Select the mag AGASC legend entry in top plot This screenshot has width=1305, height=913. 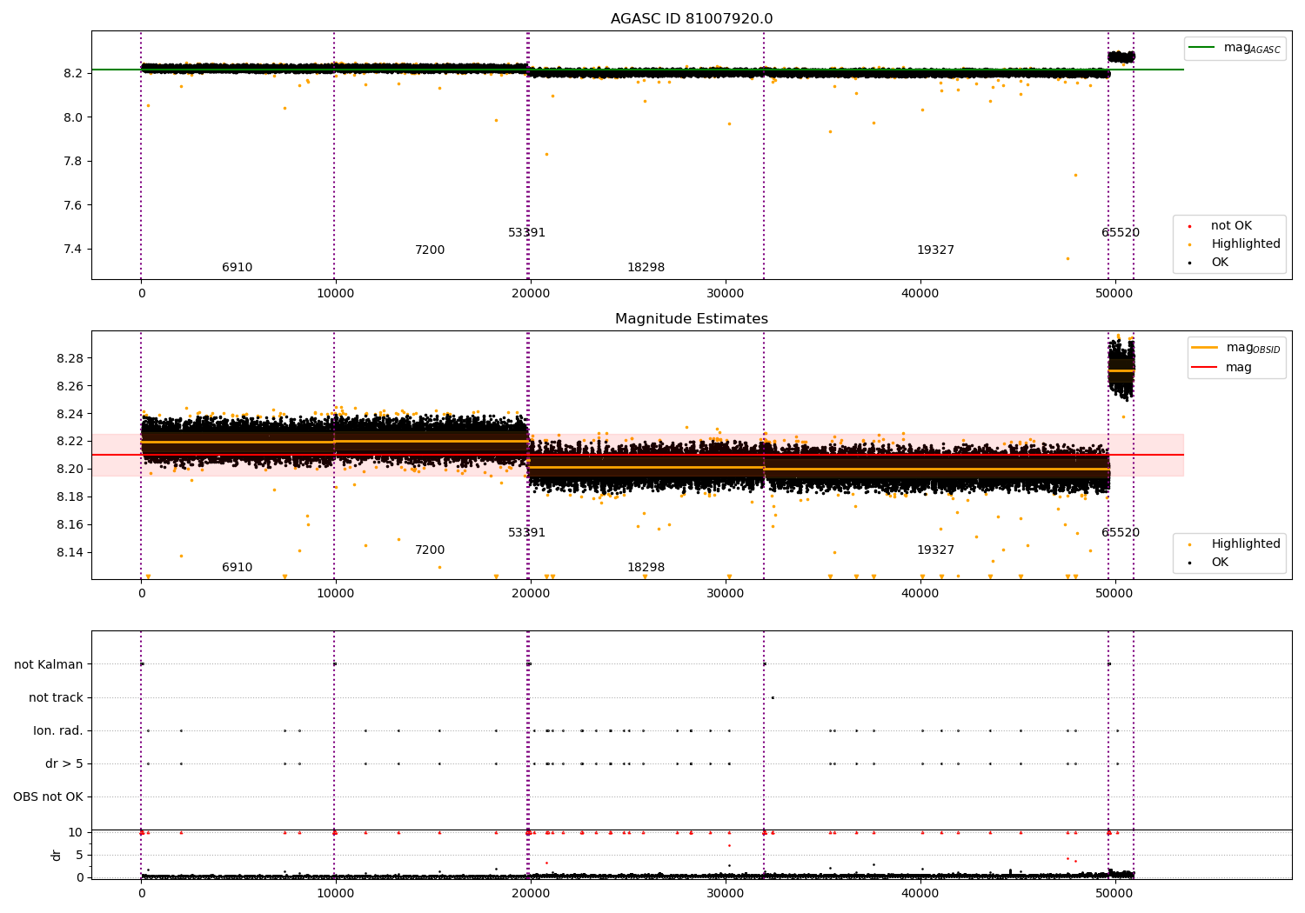click(x=1235, y=48)
